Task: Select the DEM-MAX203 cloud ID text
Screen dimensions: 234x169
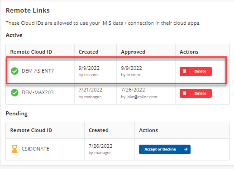Action: (x=38, y=92)
